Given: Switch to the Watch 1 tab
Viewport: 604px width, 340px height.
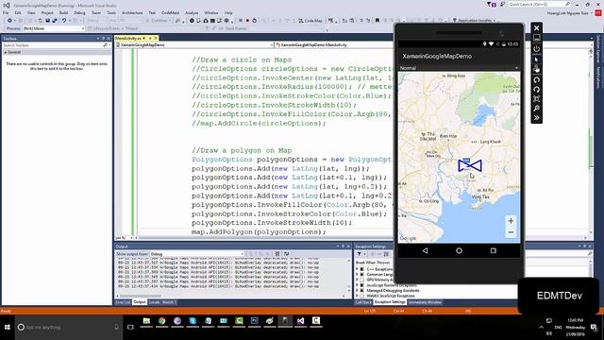Looking at the screenshot, I should coord(169,302).
